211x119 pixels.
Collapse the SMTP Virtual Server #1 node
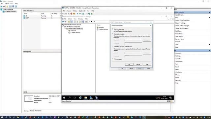click(x=65, y=29)
